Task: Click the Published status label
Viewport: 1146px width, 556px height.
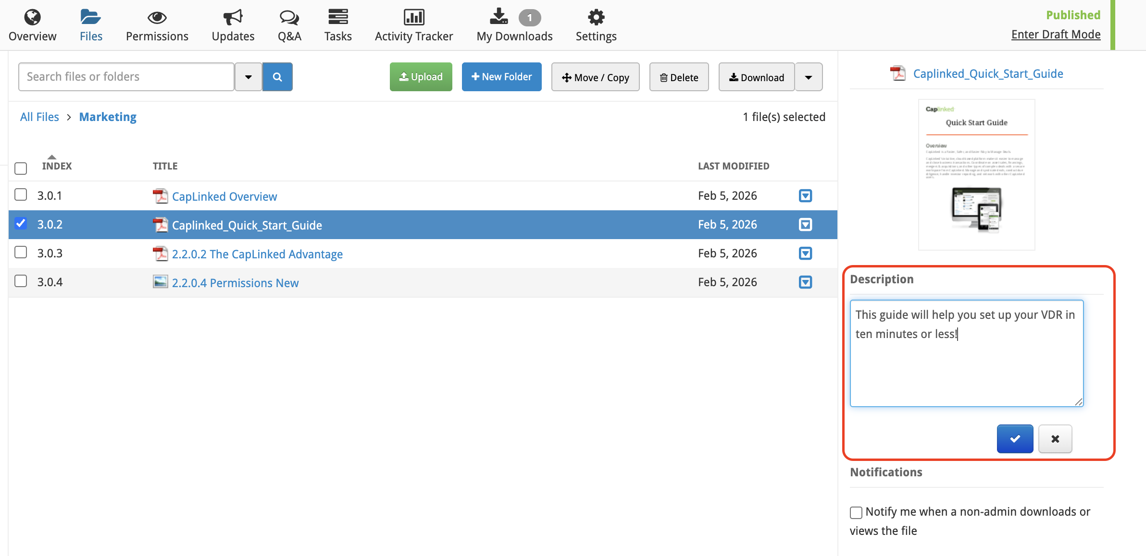Action: (x=1073, y=15)
